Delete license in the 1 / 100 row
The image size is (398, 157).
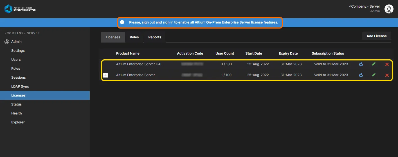pyautogui.click(x=387, y=75)
